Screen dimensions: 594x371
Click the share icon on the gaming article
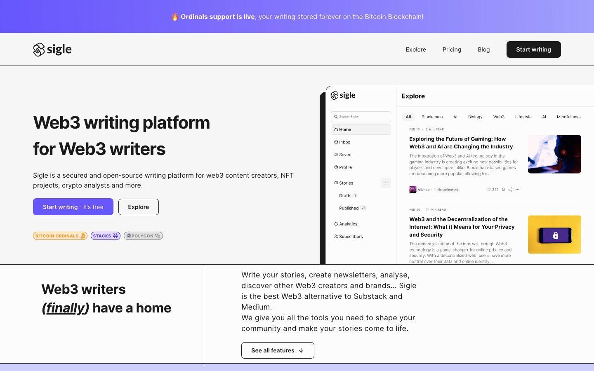[511, 190]
